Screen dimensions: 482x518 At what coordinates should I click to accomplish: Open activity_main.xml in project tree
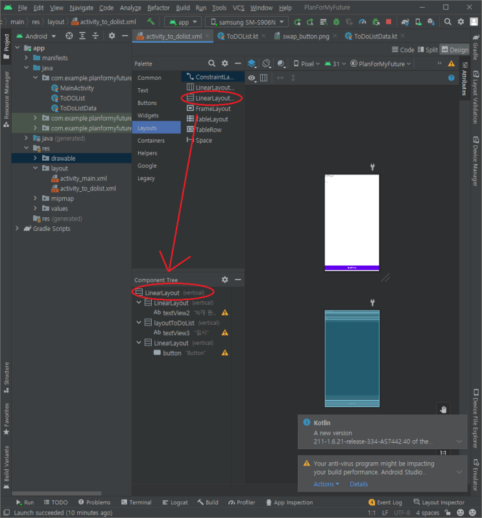83,178
